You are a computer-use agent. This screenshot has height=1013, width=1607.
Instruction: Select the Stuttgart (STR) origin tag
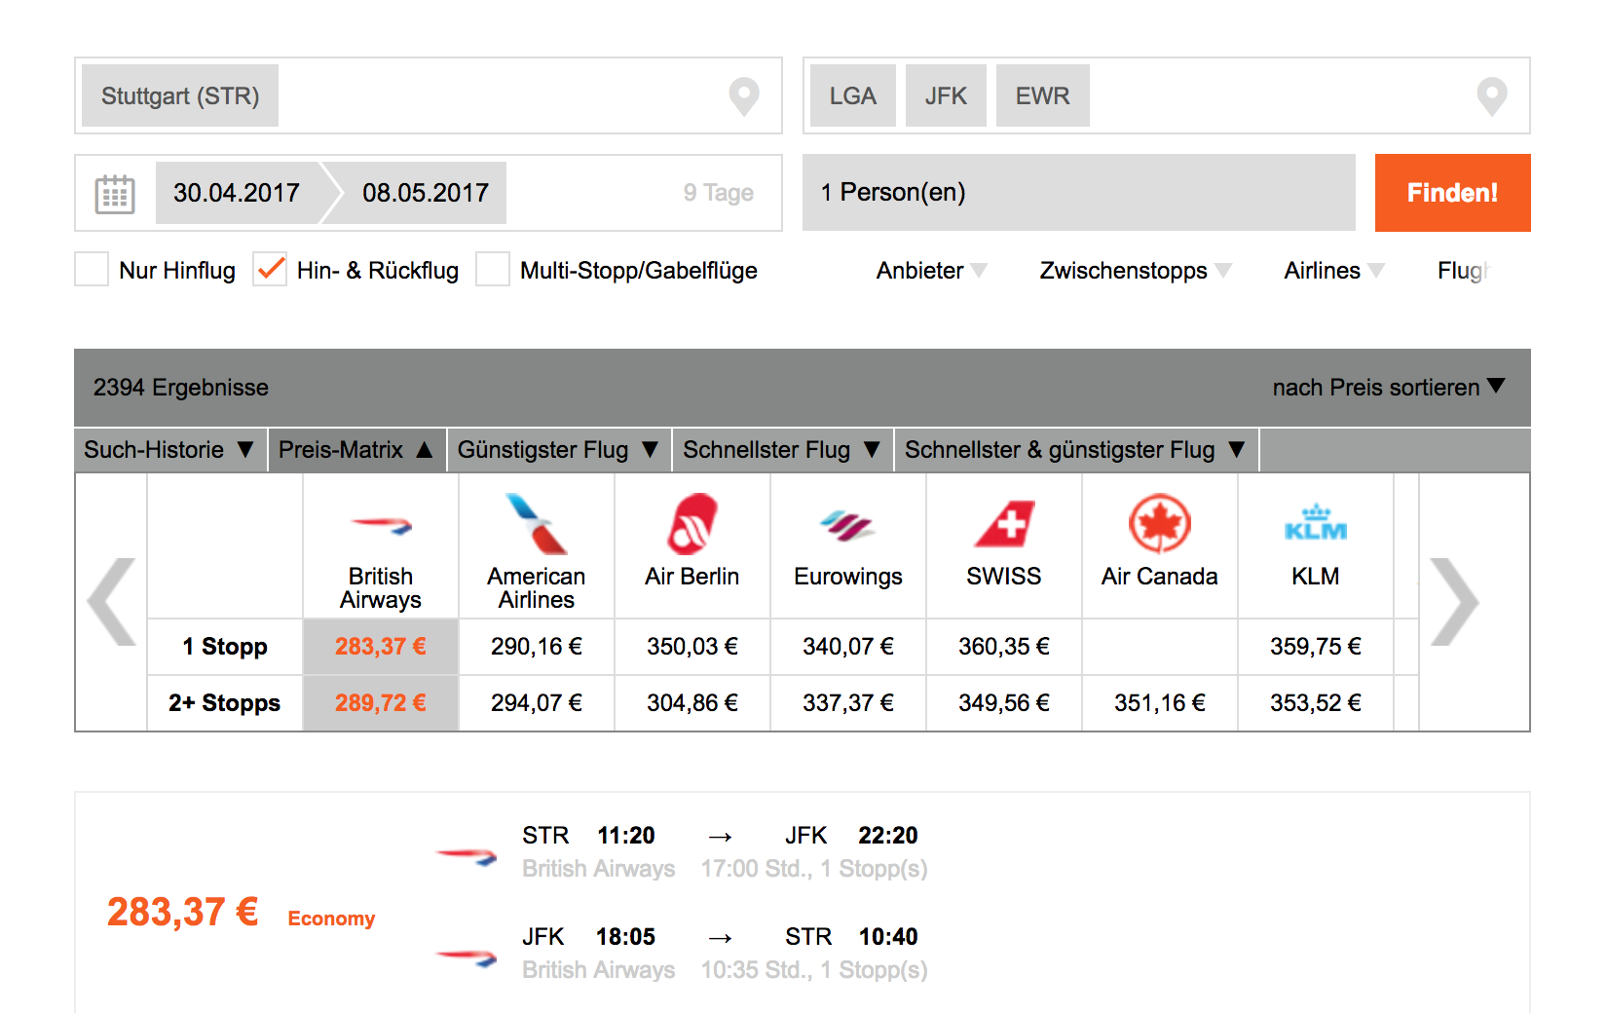click(180, 95)
